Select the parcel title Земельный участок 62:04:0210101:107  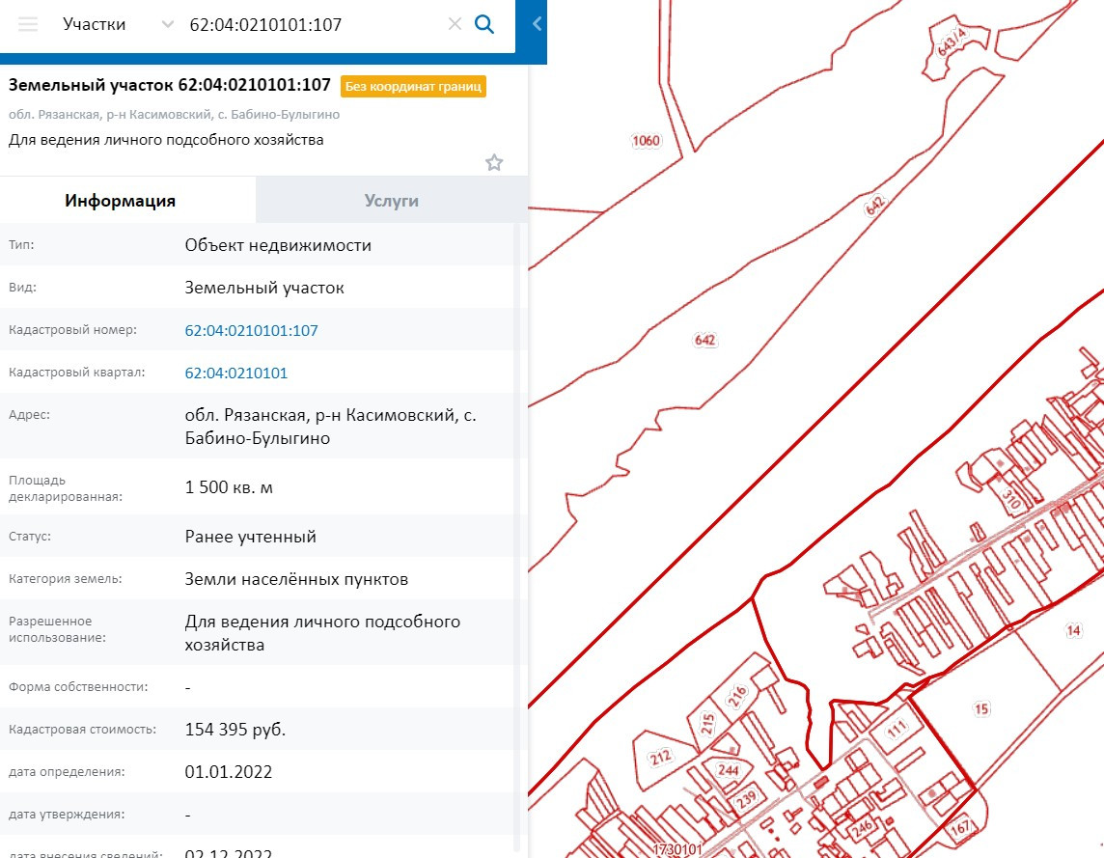pos(170,85)
